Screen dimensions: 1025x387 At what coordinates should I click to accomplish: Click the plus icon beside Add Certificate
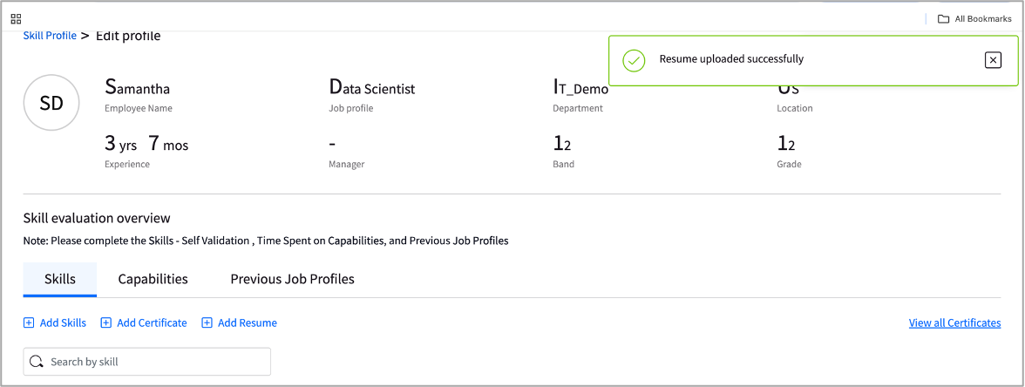pyautogui.click(x=106, y=322)
